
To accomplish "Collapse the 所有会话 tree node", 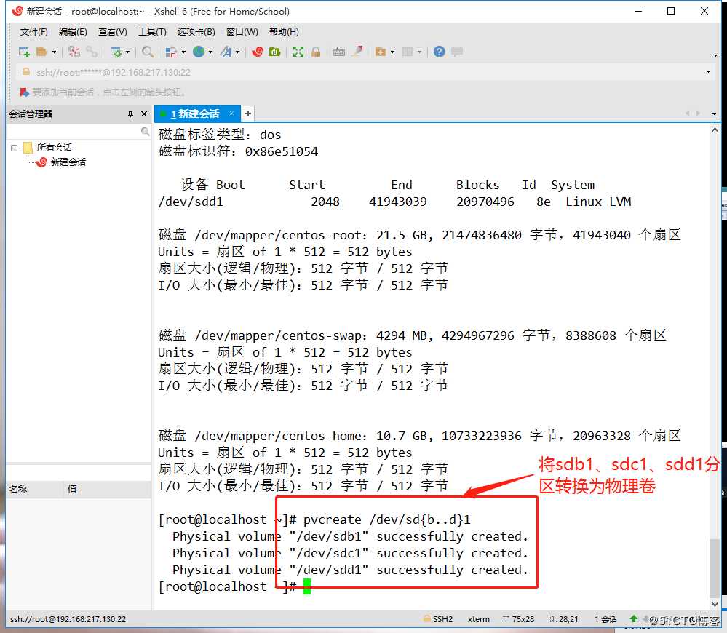I will point(12,148).
